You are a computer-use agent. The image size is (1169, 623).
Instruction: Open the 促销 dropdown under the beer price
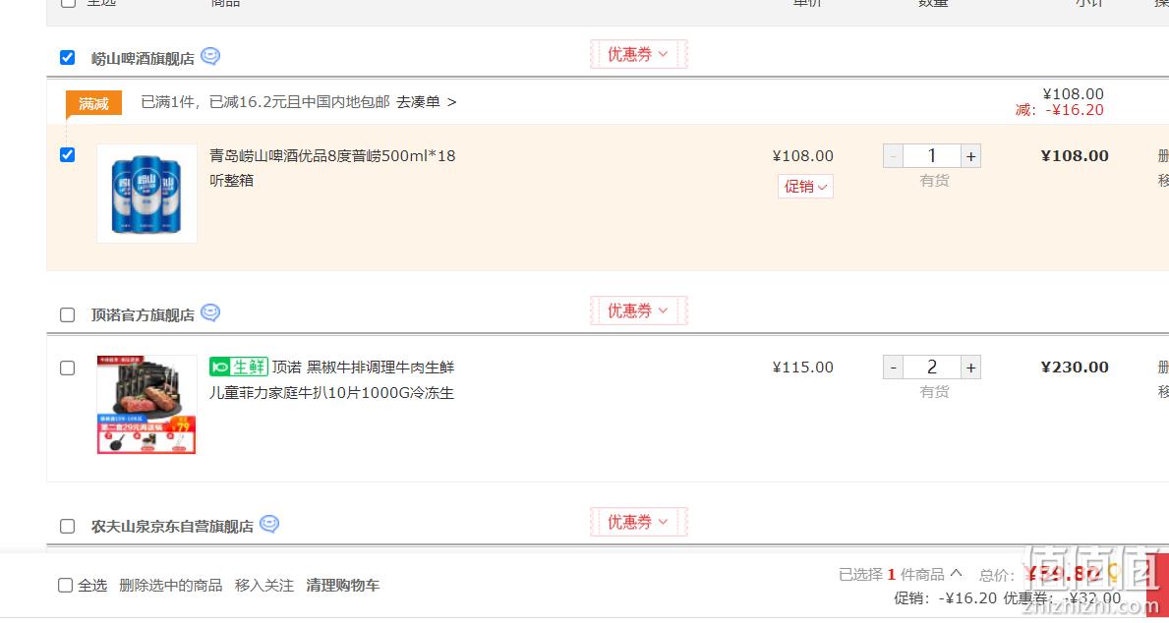click(805, 187)
